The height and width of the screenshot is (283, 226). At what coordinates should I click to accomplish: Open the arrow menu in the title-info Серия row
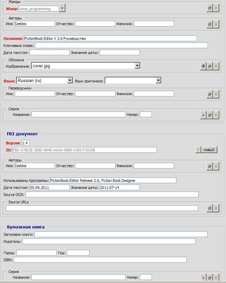click(x=203, y=115)
